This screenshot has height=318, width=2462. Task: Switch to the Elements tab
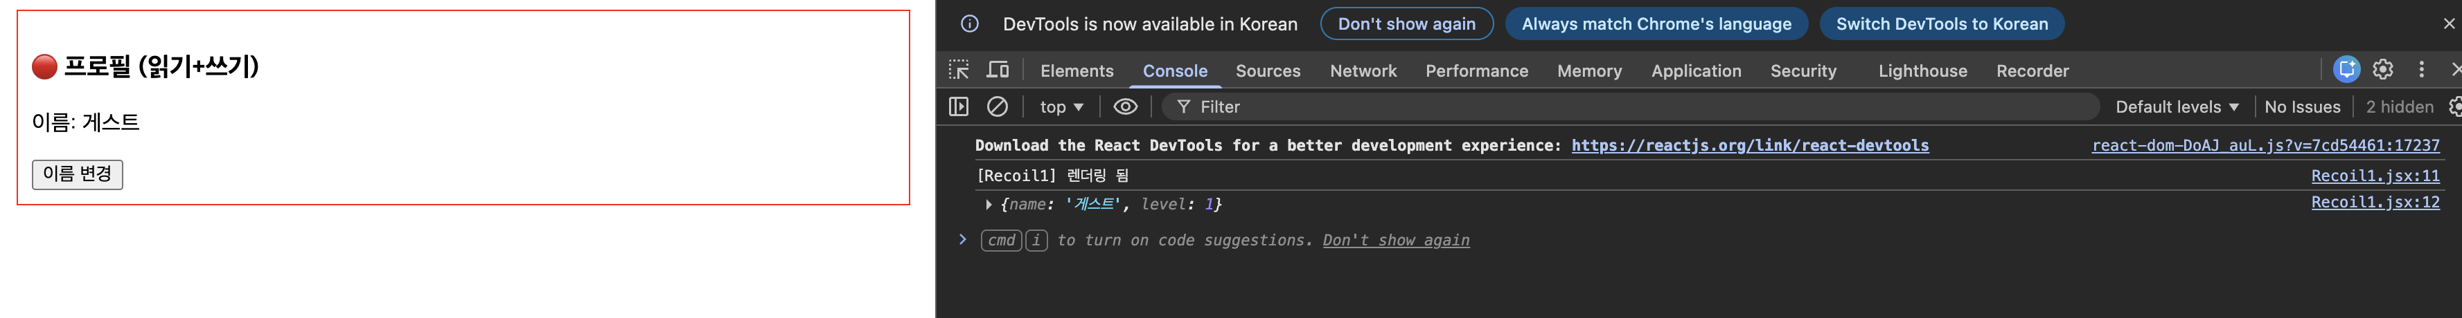[1076, 71]
